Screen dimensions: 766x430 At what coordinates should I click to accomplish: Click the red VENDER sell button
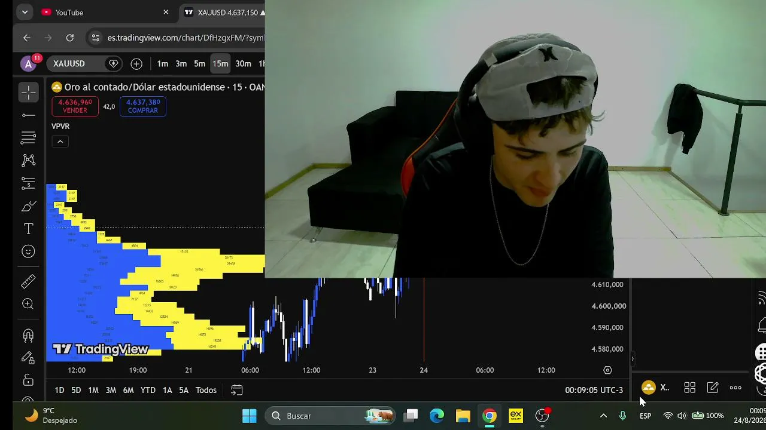coord(75,106)
